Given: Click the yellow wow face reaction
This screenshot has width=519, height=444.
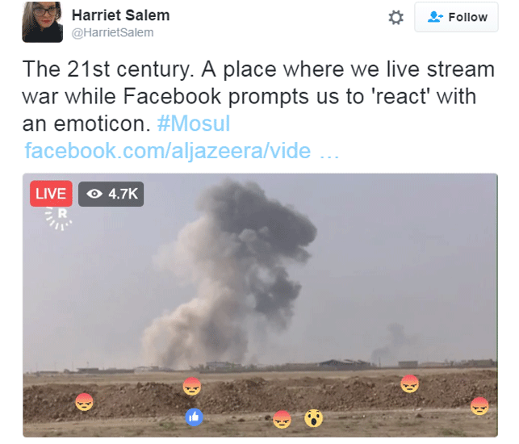Looking at the screenshot, I should pos(313,418).
